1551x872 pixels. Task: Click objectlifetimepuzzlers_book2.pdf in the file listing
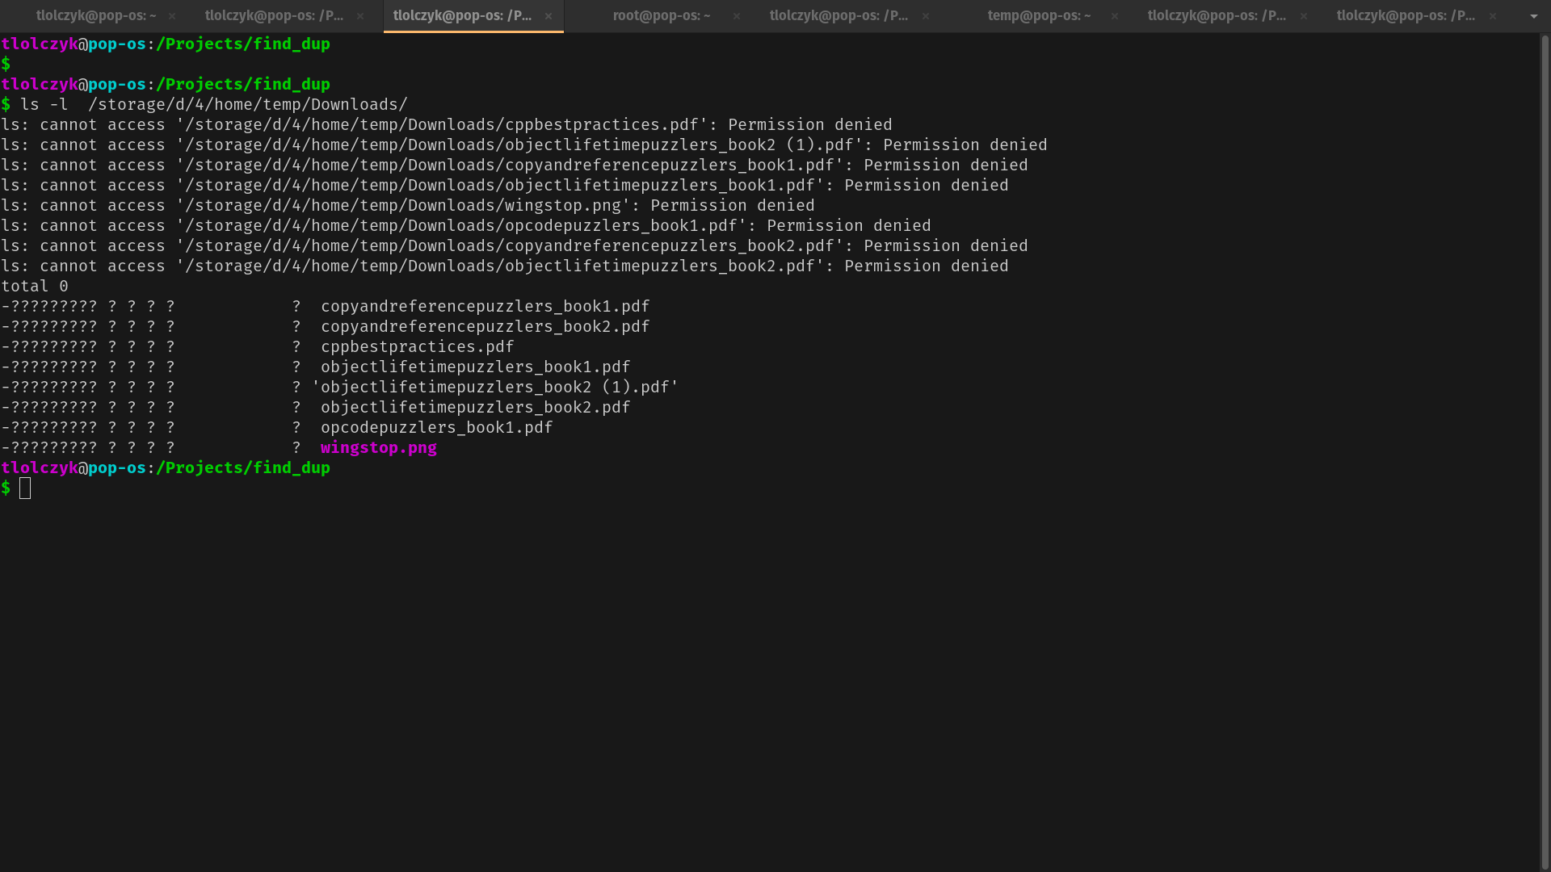click(476, 408)
